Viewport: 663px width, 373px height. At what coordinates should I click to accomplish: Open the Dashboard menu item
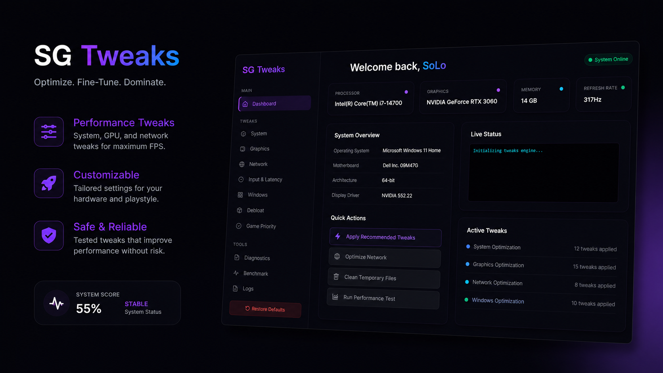pos(275,103)
